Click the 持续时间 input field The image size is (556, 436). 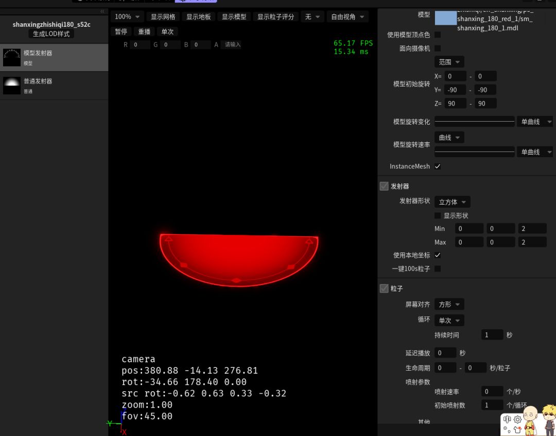[492, 335]
